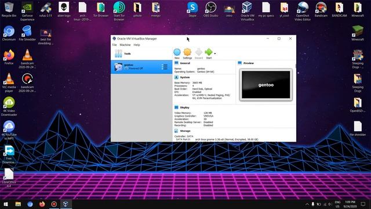Click the ENG US language indicator
Screen dimensions: 371x209
click(337, 204)
